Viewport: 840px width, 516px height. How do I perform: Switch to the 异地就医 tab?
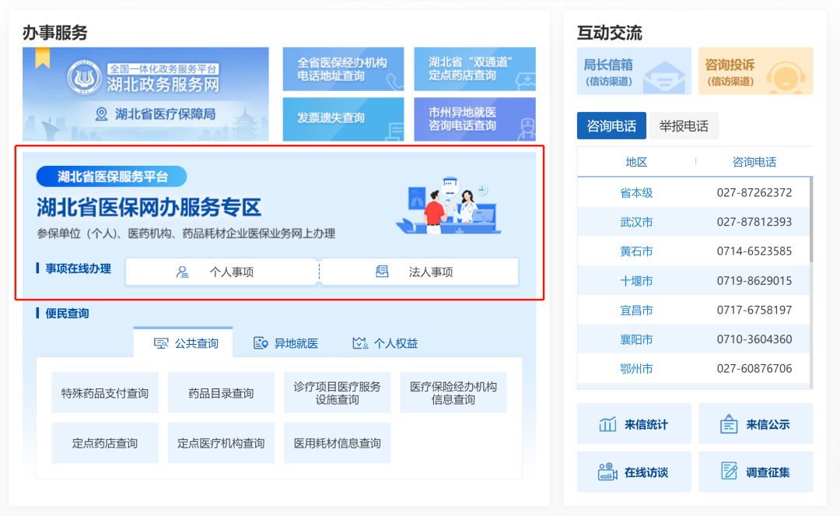285,343
